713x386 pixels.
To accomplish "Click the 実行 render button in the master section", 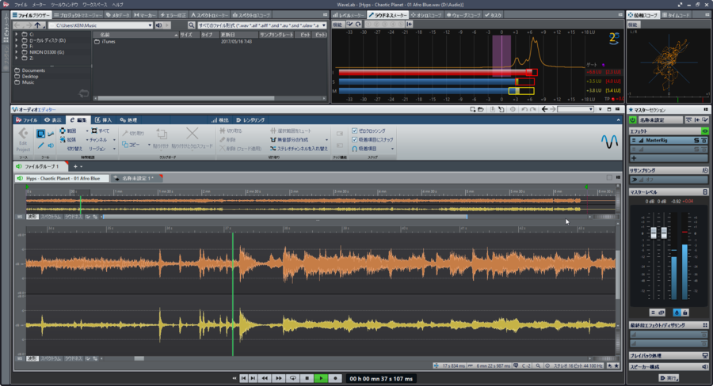I will click(x=669, y=378).
